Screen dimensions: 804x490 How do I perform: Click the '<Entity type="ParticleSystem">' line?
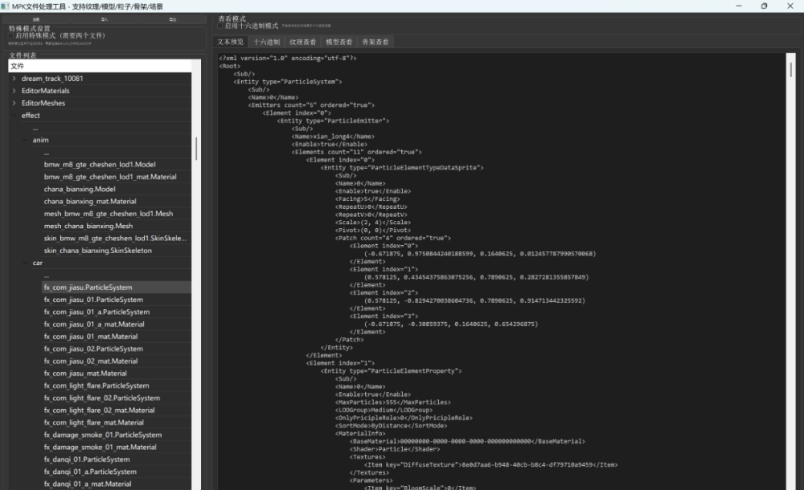[x=288, y=81]
